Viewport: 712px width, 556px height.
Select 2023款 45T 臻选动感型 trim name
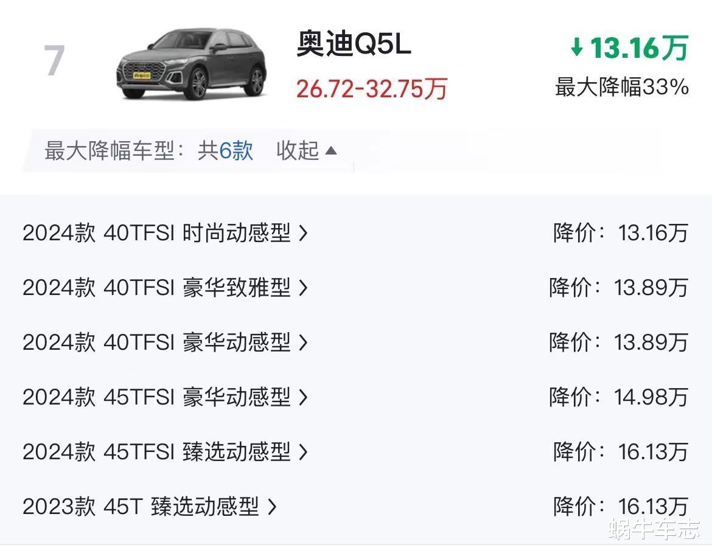point(141,507)
